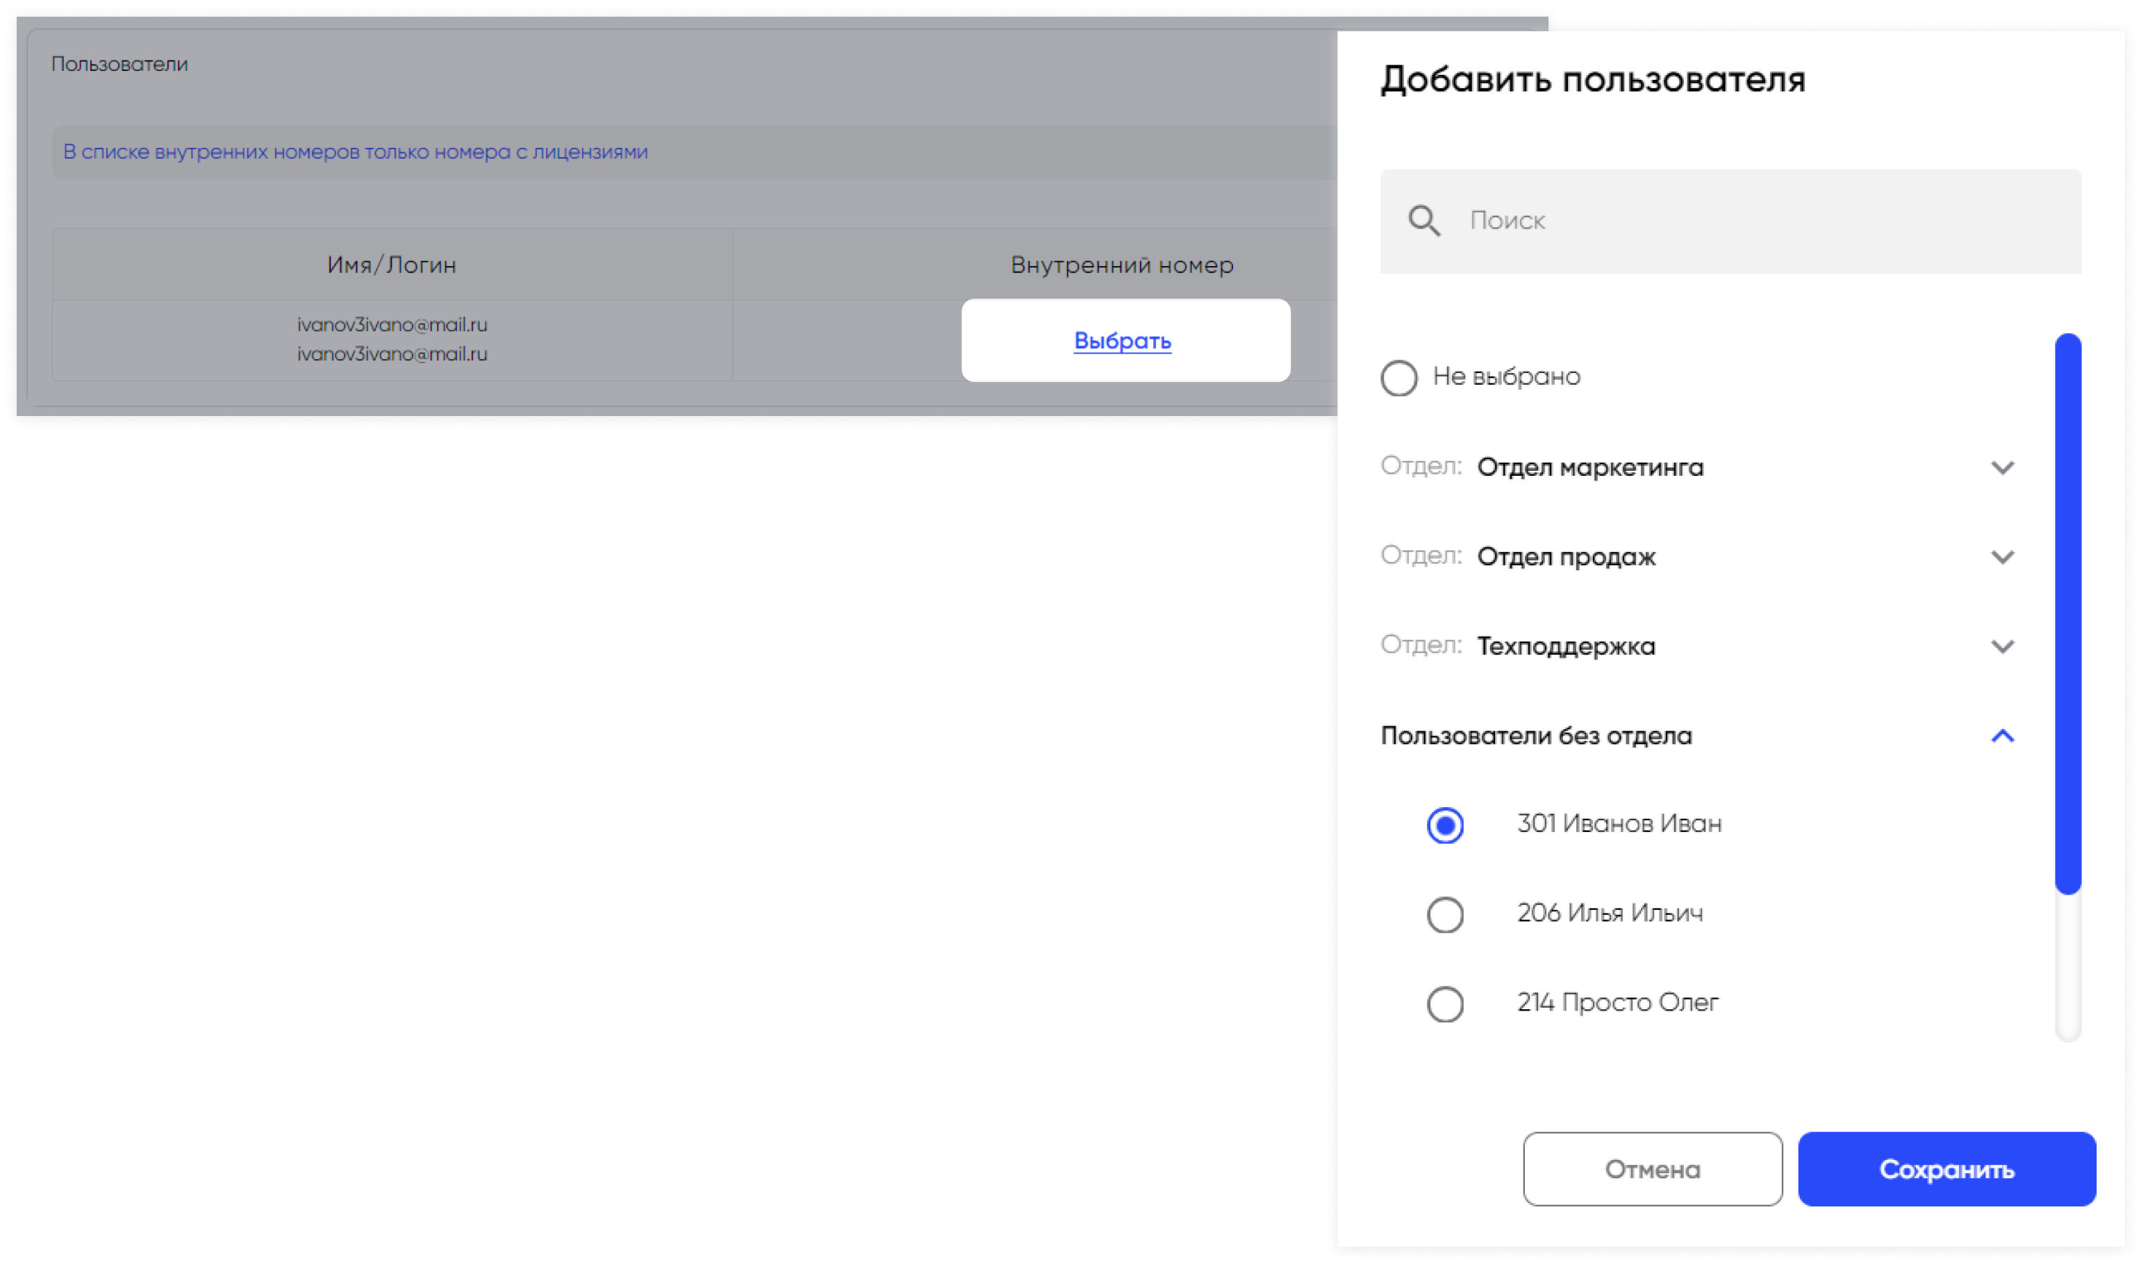Click 'Внутренний номер' column header
The image size is (2139, 1262).
coord(1122,265)
